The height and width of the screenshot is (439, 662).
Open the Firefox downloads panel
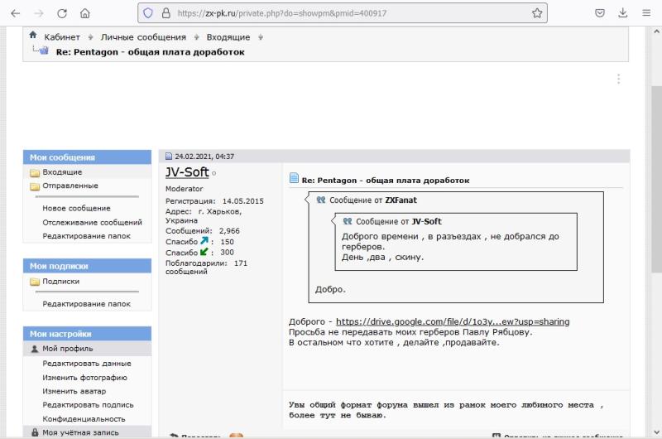(x=622, y=13)
